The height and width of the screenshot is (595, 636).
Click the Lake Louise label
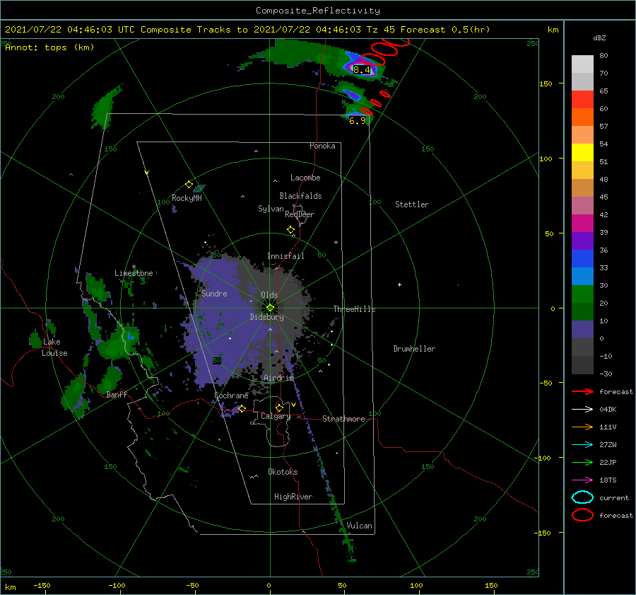pos(54,347)
